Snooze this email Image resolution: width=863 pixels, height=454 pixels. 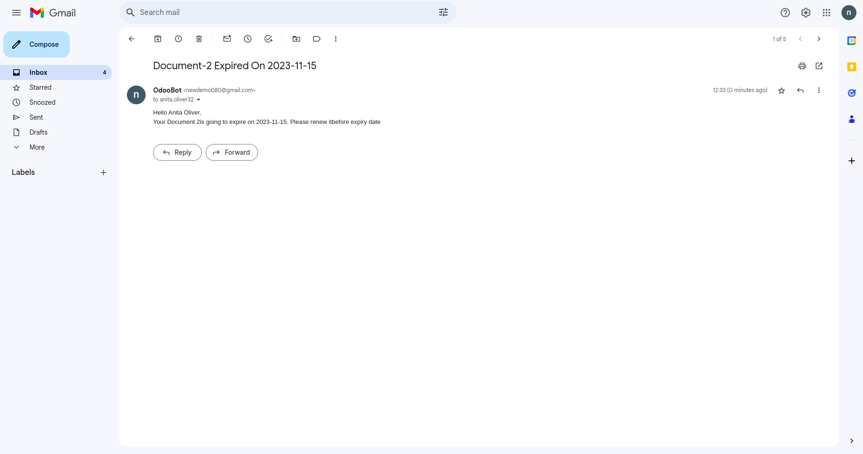coord(248,39)
